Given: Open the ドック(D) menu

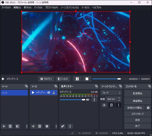Looking at the screenshot, I should [38, 7].
